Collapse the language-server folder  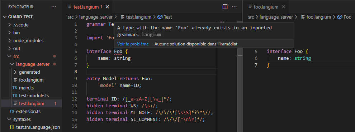(x=12, y=64)
